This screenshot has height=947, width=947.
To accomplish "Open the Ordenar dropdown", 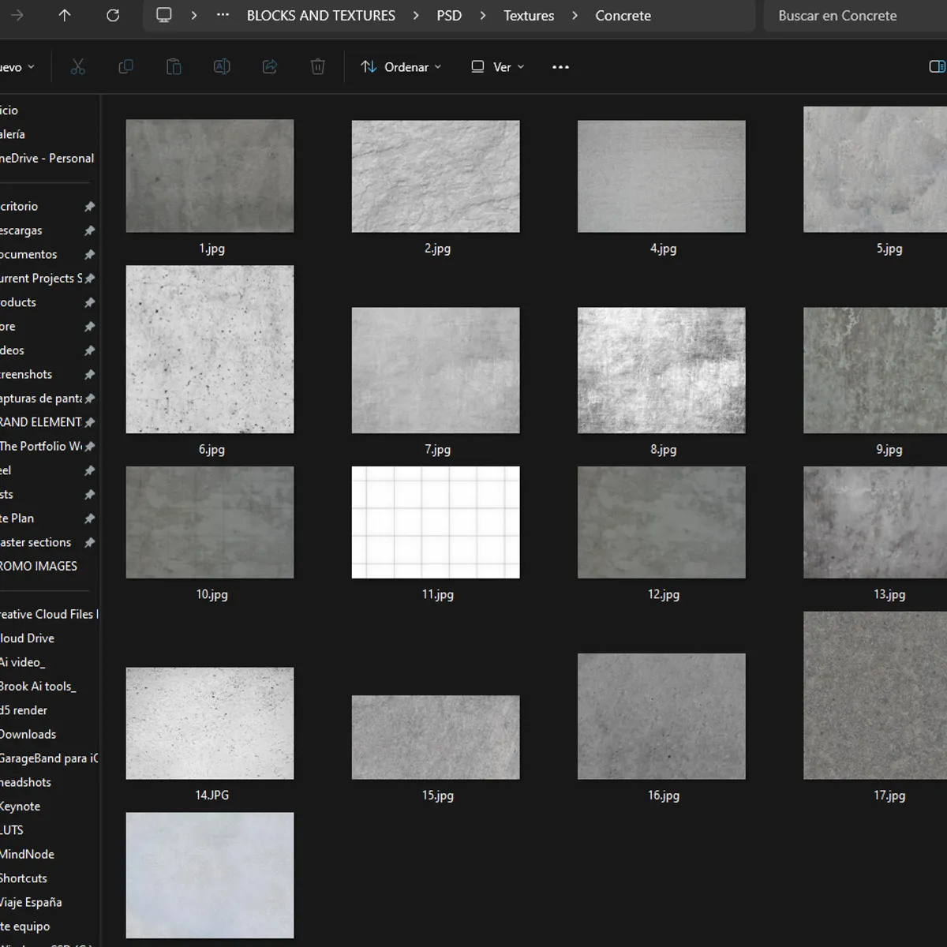I will (401, 66).
